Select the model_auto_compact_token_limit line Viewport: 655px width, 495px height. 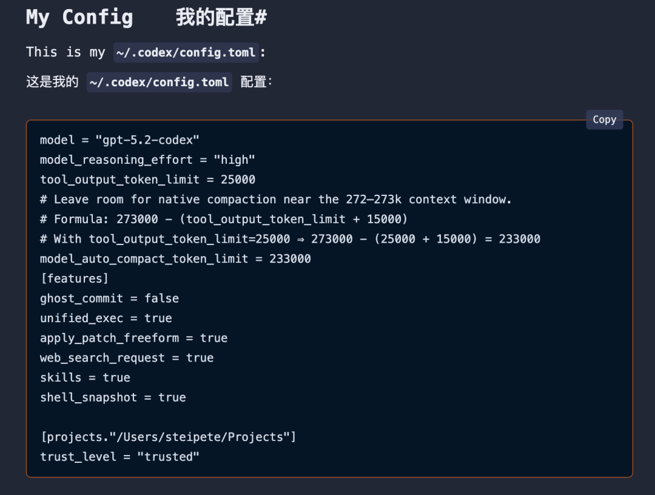(x=175, y=258)
